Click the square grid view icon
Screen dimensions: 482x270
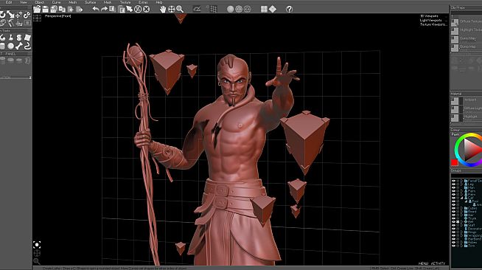pos(264,10)
